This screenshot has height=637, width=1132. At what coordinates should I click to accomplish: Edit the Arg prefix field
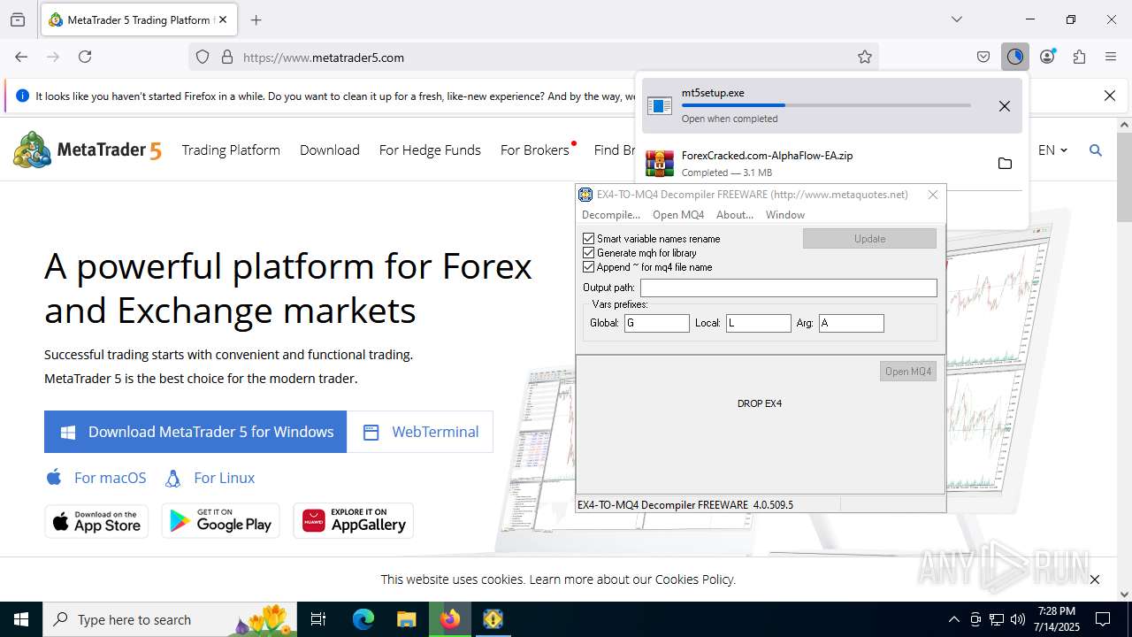tap(851, 323)
